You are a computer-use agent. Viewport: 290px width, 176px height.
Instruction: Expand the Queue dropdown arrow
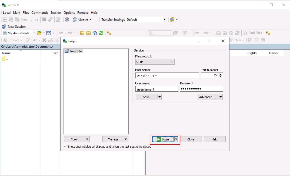click(x=91, y=19)
